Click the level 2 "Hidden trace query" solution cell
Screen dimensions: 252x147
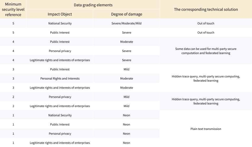click(x=206, y=101)
